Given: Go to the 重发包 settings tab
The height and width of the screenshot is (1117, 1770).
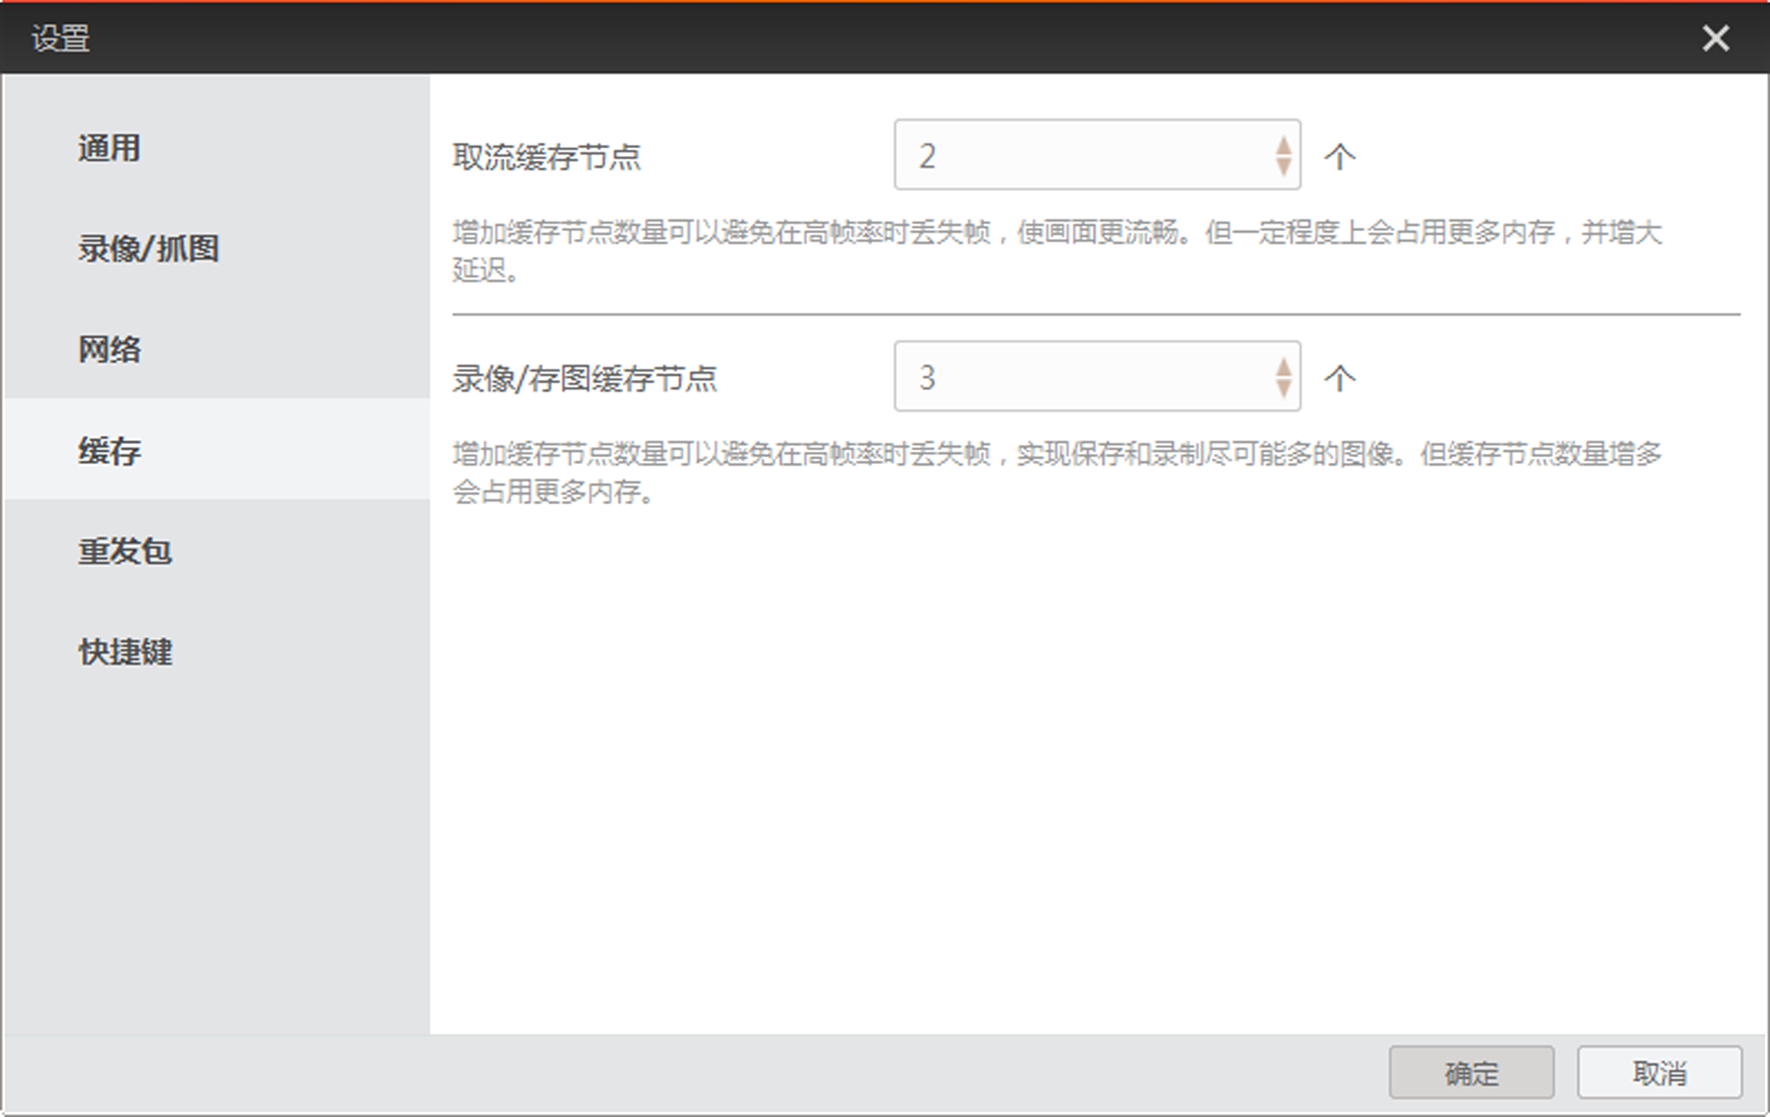Looking at the screenshot, I should 125,551.
